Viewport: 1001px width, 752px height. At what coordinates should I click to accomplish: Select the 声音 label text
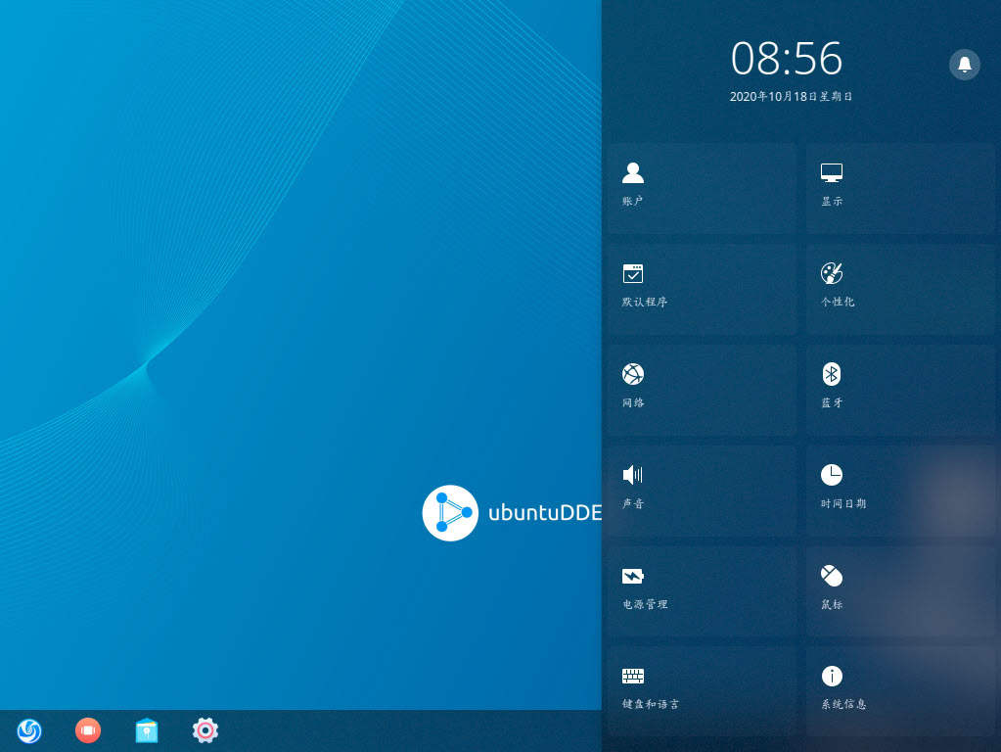(633, 503)
